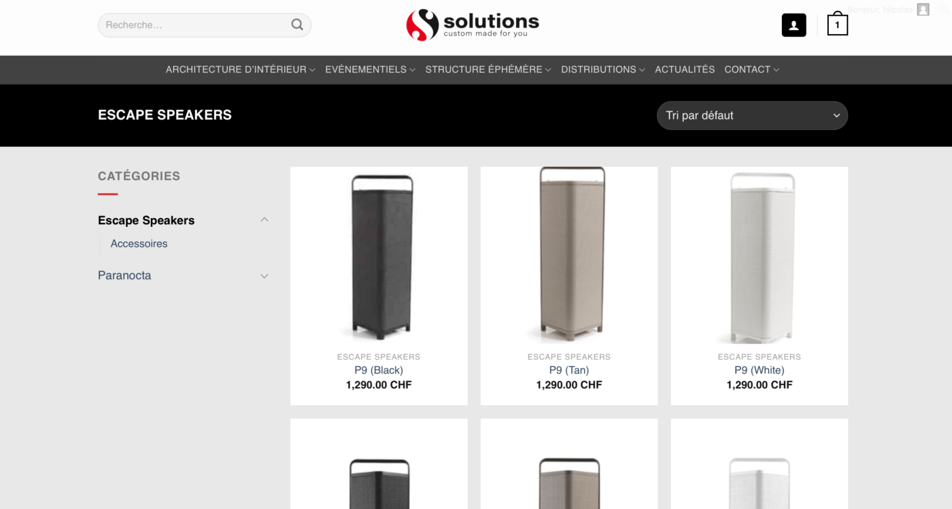Open the Contact menu
Screen dimensions: 952x509
pos(751,69)
